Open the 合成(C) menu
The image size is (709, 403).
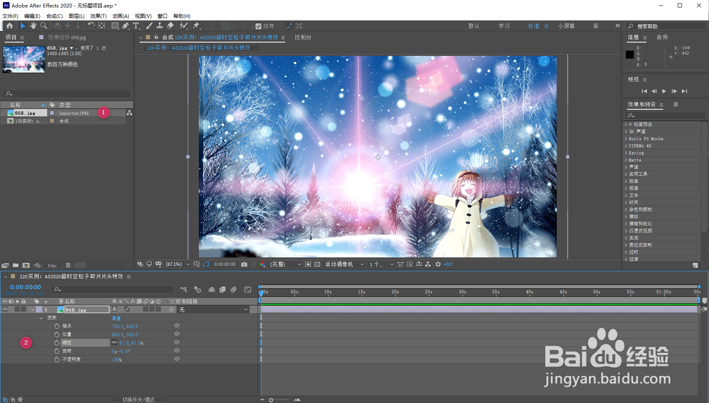(54, 16)
